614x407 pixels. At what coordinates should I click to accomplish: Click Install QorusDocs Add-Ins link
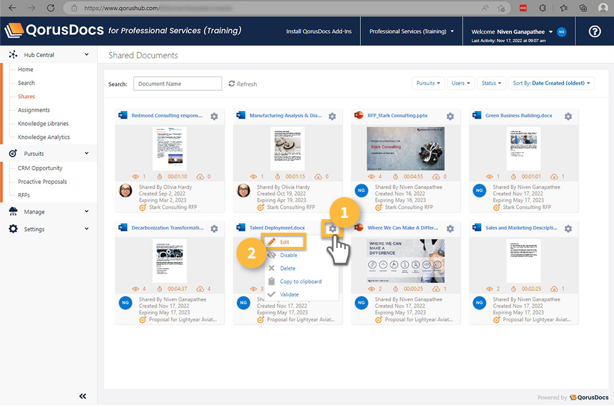point(319,31)
